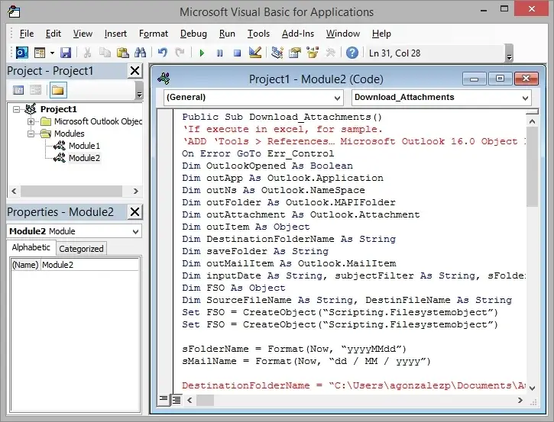The height and width of the screenshot is (422, 554).
Task: Select Module1 in the project tree
Action: [84, 146]
